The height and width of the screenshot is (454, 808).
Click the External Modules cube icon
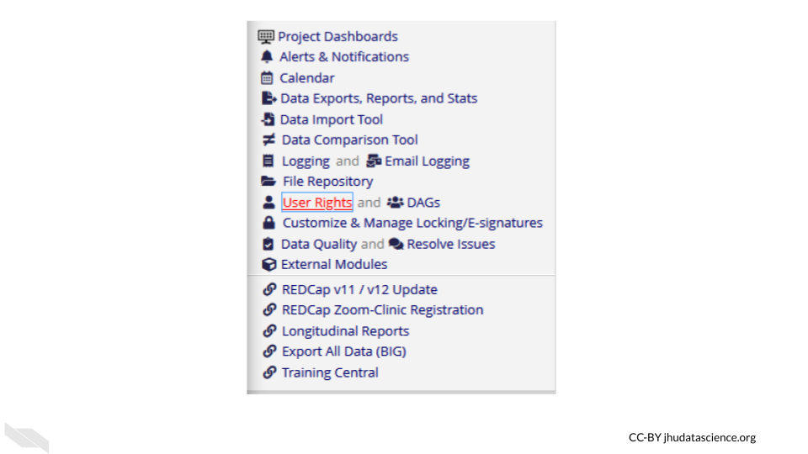click(x=268, y=264)
